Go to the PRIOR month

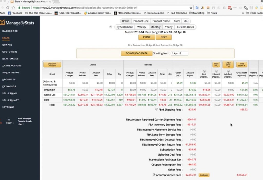pyautogui.click(x=147, y=37)
